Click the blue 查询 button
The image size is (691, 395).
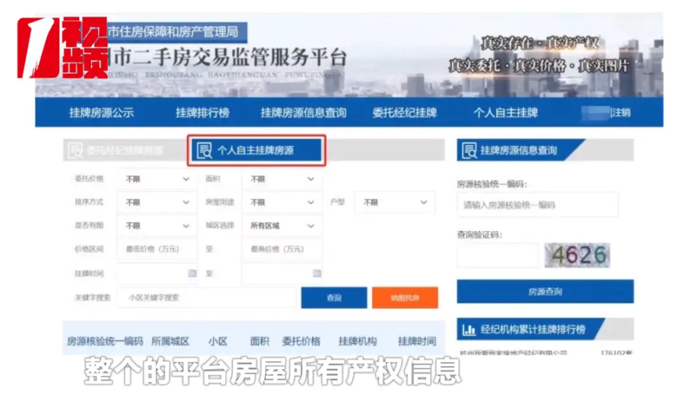click(334, 298)
